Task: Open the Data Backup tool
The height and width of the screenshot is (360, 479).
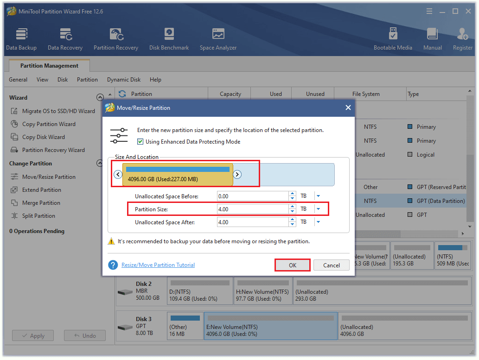Action: point(21,39)
